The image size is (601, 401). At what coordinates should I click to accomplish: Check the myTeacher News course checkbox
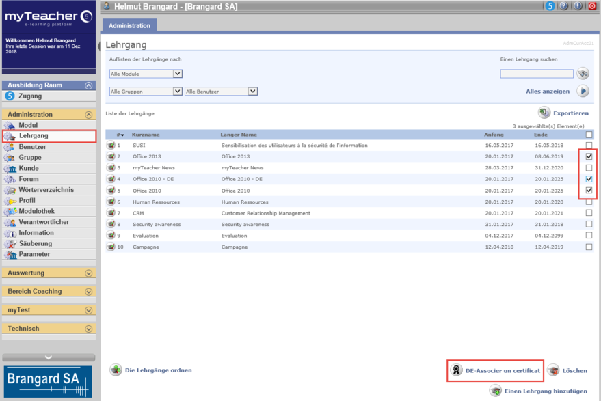tap(589, 168)
